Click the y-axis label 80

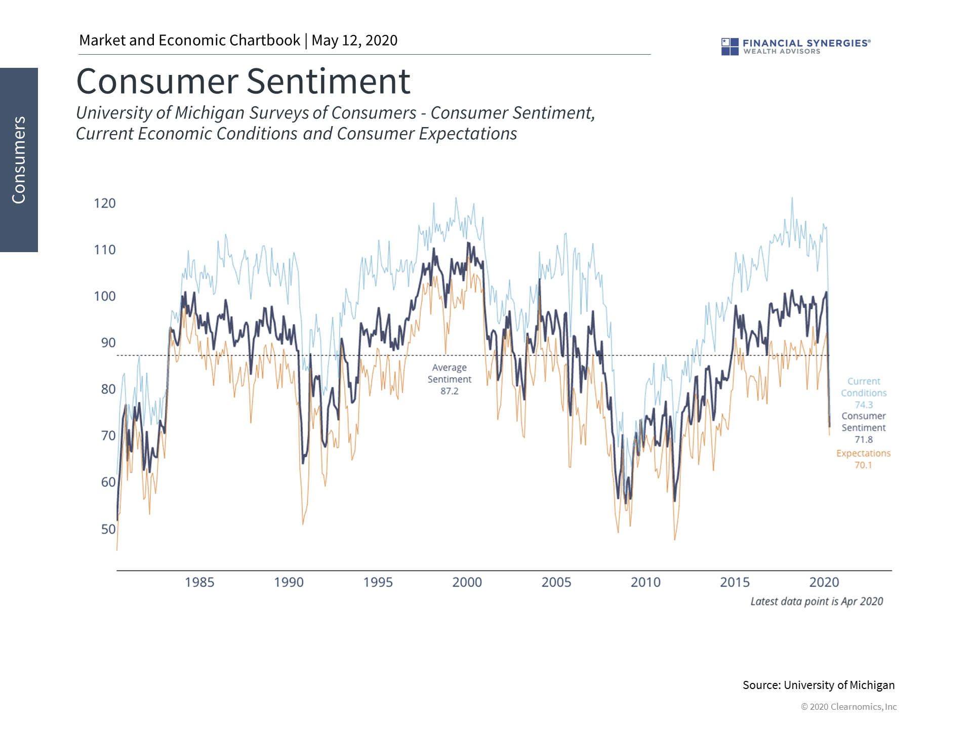point(108,389)
